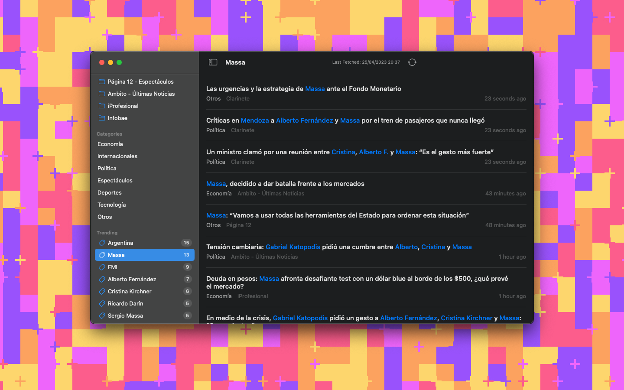624x390 pixels.
Task: Open the Sergio Massa trending topic
Action: (x=125, y=315)
